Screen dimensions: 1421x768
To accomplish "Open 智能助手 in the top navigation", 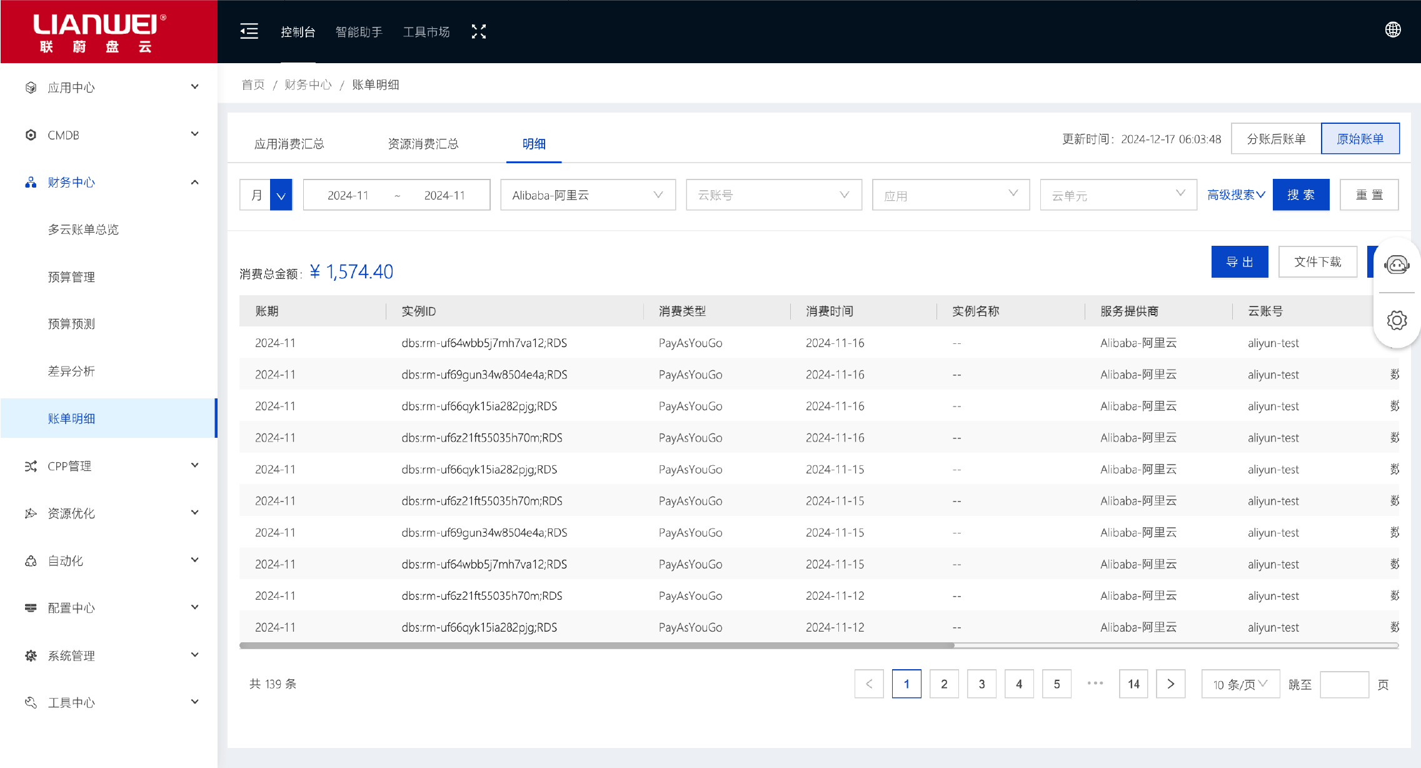I will (x=359, y=32).
